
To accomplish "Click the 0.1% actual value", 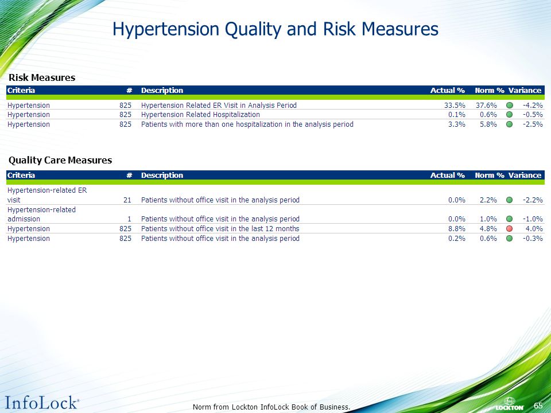I will [x=457, y=115].
